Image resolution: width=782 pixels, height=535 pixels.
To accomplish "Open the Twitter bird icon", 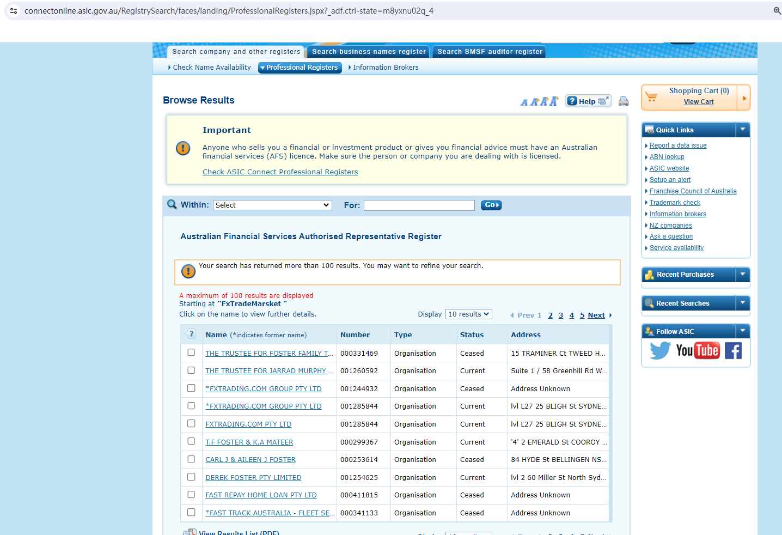I will point(660,350).
